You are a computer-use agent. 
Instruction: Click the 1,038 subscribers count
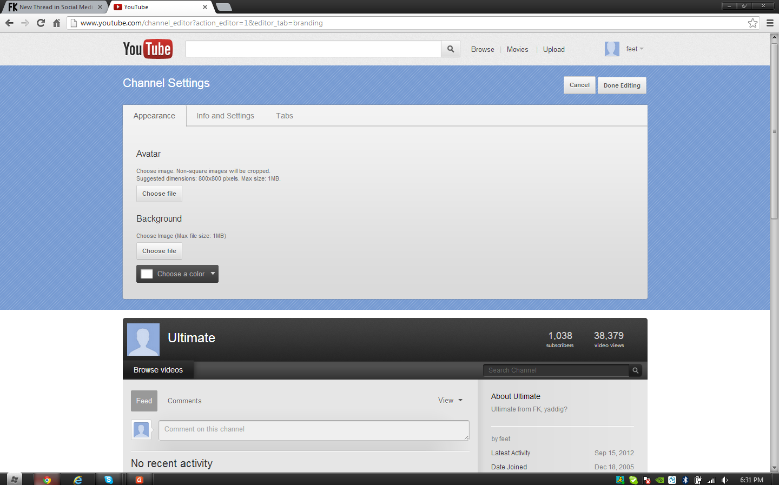pyautogui.click(x=560, y=339)
